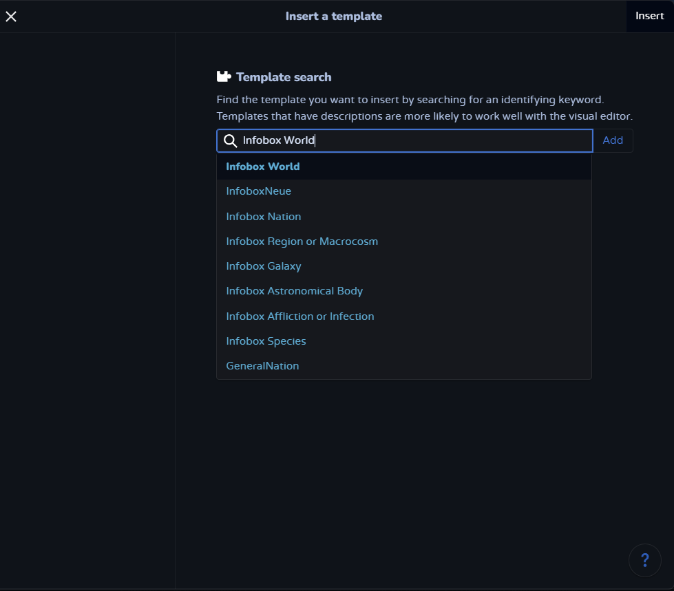
Task: Close the Insert a template dialog
Action: (11, 17)
